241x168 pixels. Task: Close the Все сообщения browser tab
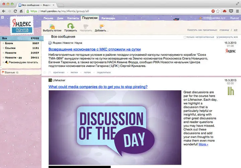pyautogui.click(x=54, y=5)
